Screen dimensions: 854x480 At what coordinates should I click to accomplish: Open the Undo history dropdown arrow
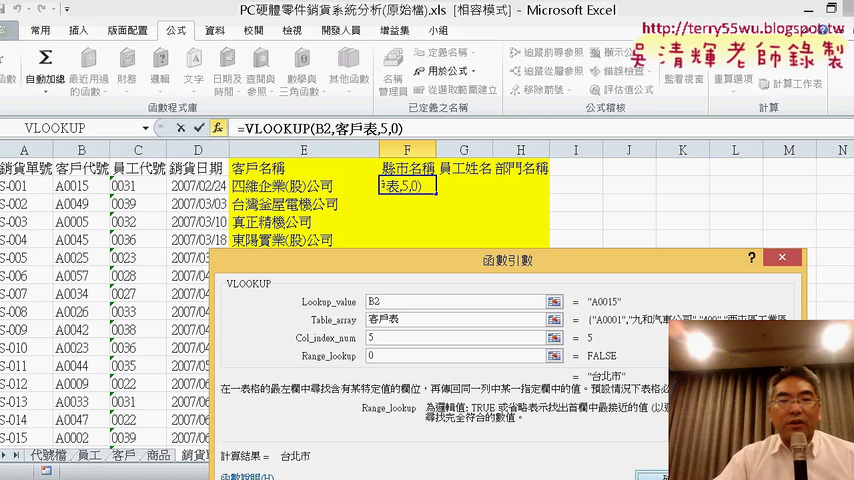click(29, 9)
